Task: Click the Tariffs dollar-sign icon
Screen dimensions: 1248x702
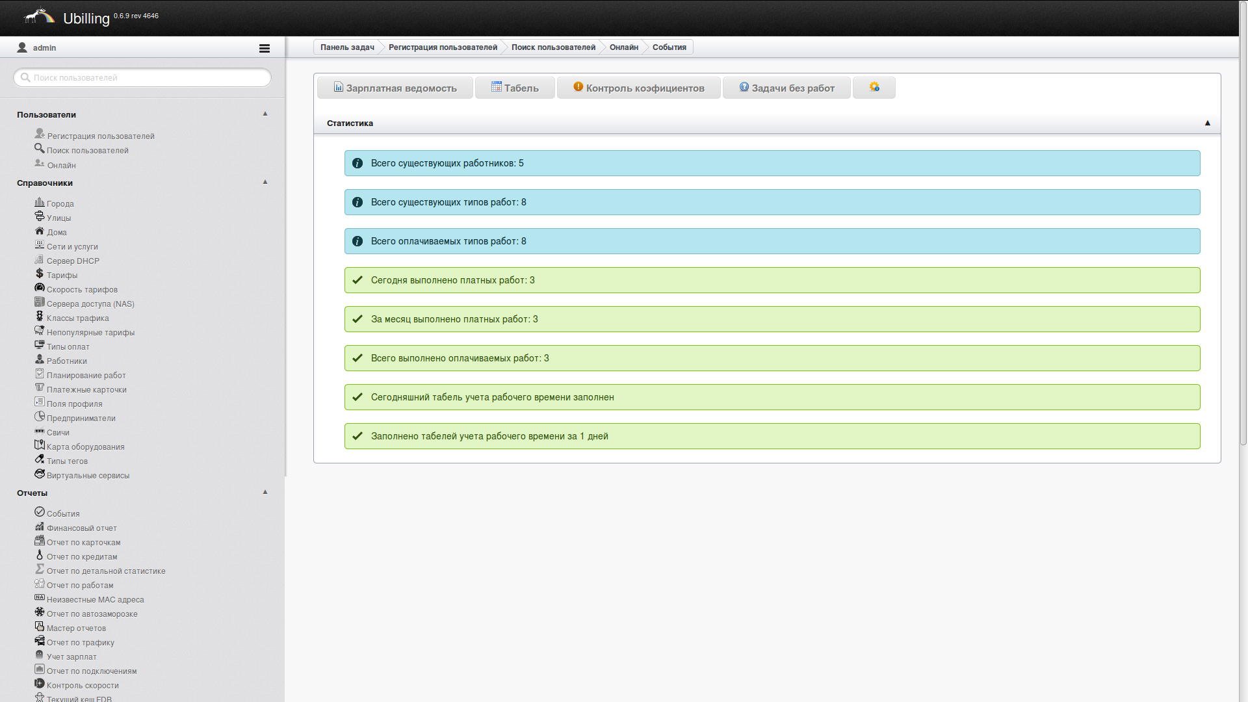Action: point(40,274)
